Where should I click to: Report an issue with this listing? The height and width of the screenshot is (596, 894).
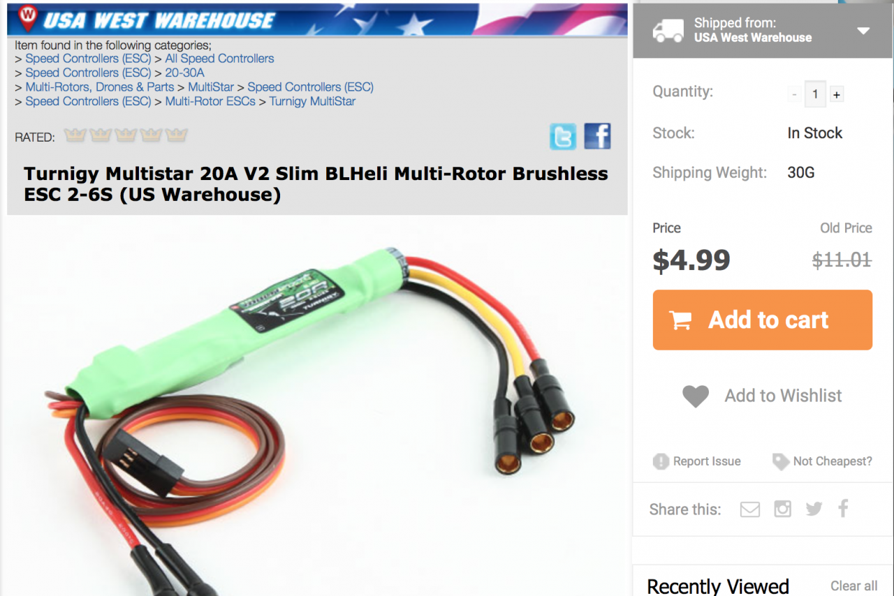pos(696,461)
